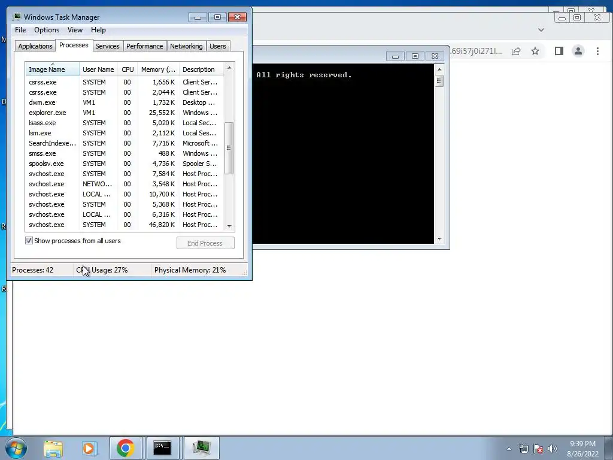Maximize the Windows Task Manager window
The height and width of the screenshot is (460, 613).
tap(217, 17)
